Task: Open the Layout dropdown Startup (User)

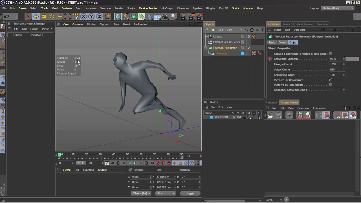Action: pos(337,8)
